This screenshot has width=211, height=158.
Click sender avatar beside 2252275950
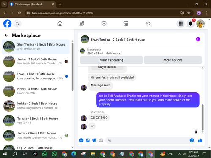tap(84, 118)
